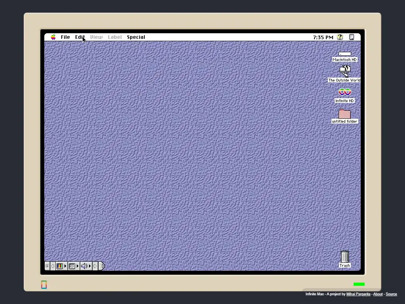Select the untitled folder icon
This screenshot has width=405, height=304.
344,114
